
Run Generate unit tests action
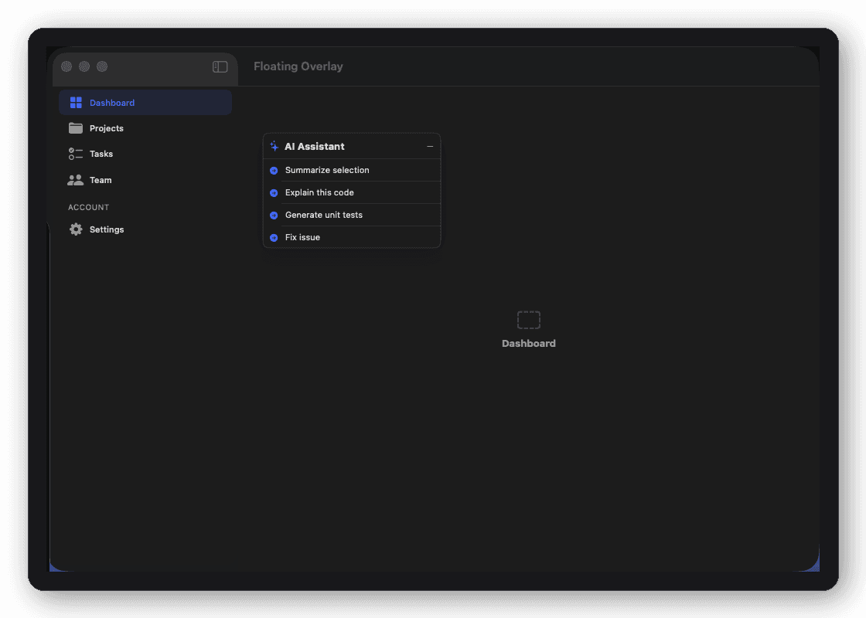tap(352, 216)
